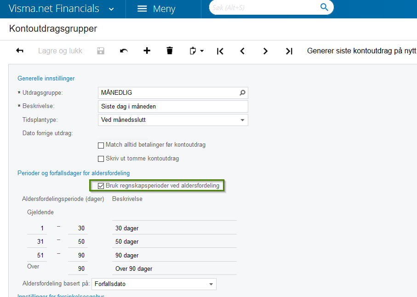
Task: Click the delete trash can icon
Action: click(170, 51)
